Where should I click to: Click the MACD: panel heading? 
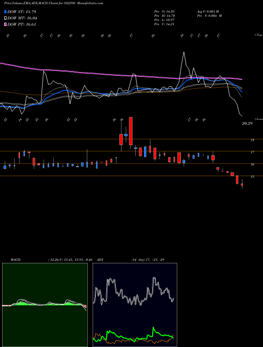pyautogui.click(x=16, y=260)
